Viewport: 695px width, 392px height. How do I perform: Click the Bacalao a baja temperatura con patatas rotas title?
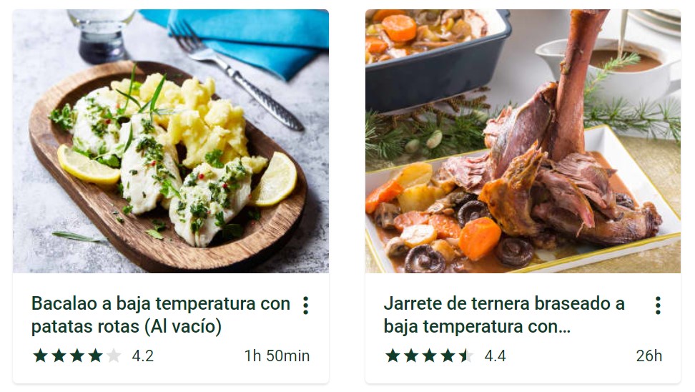coord(160,315)
